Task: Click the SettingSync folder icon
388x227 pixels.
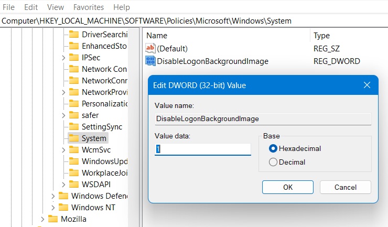Action: click(74, 127)
